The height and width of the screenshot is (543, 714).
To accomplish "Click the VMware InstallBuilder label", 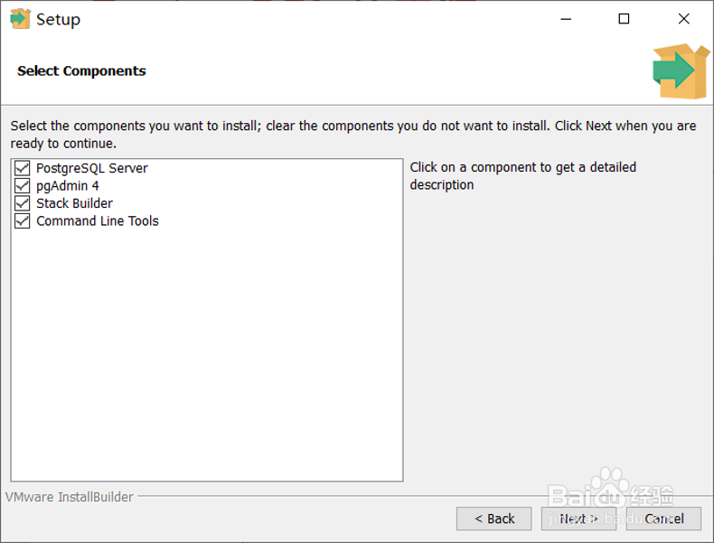I will (x=70, y=497).
